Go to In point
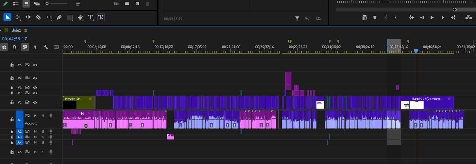Screen dimensions: 476x164 point(412,17)
